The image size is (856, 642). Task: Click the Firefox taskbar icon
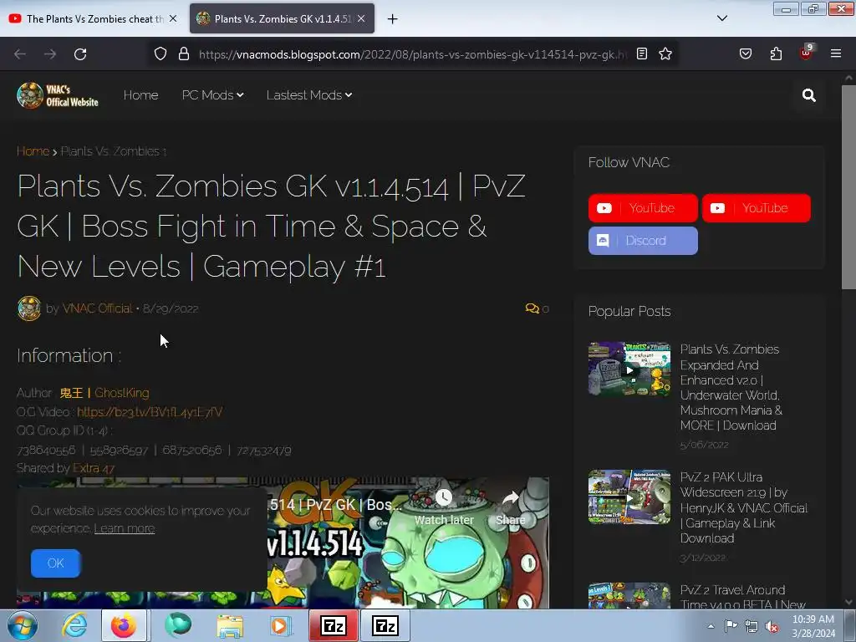(124, 625)
